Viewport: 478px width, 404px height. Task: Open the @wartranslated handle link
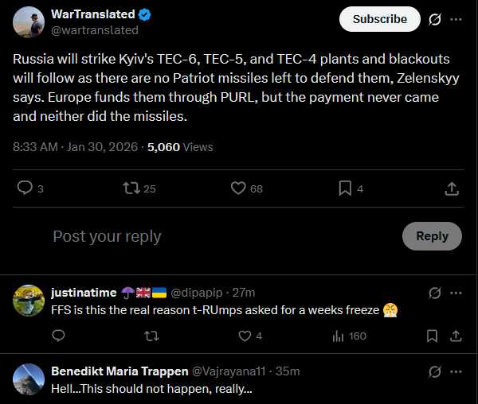point(94,30)
